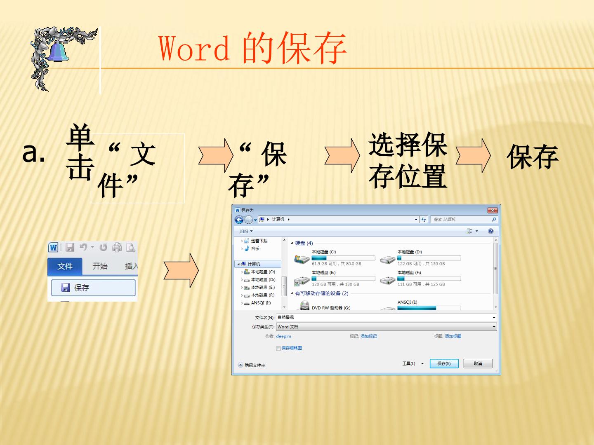Viewport: 594px width, 445px height.
Task: Click the 取消 button
Action: [x=478, y=363]
